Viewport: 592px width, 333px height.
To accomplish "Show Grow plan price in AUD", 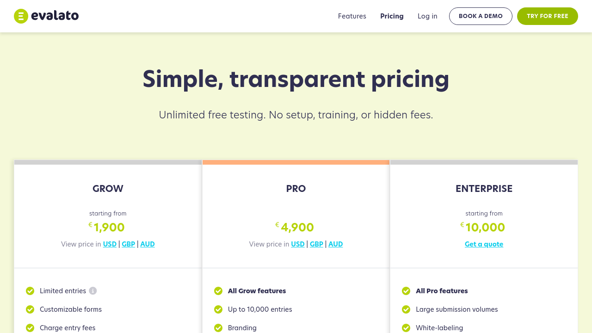I will point(148,244).
